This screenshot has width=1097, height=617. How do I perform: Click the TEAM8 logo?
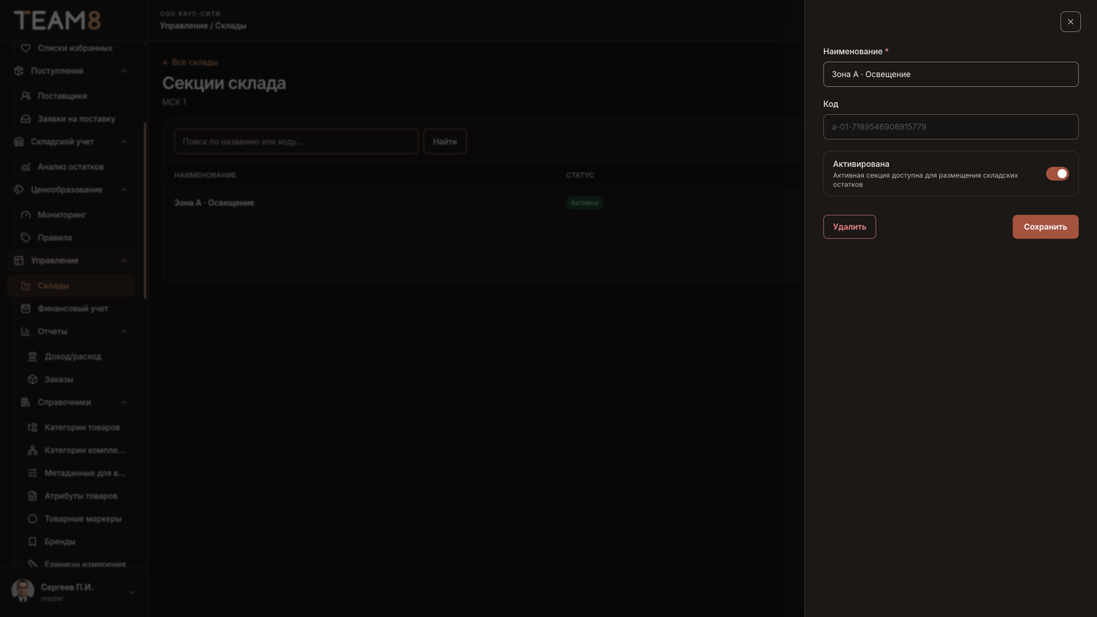[x=57, y=21]
